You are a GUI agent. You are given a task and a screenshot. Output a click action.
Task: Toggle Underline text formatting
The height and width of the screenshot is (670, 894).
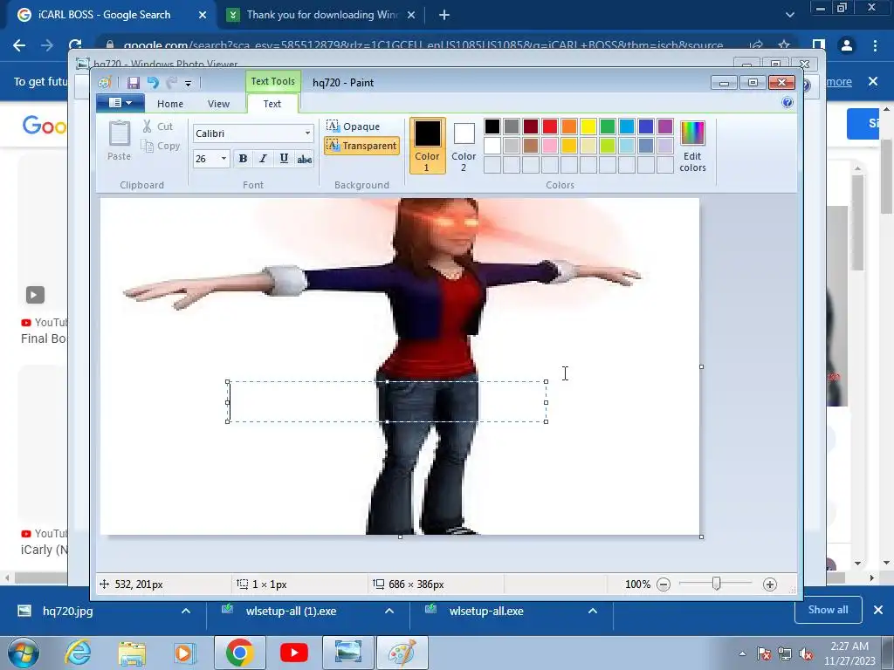point(284,159)
